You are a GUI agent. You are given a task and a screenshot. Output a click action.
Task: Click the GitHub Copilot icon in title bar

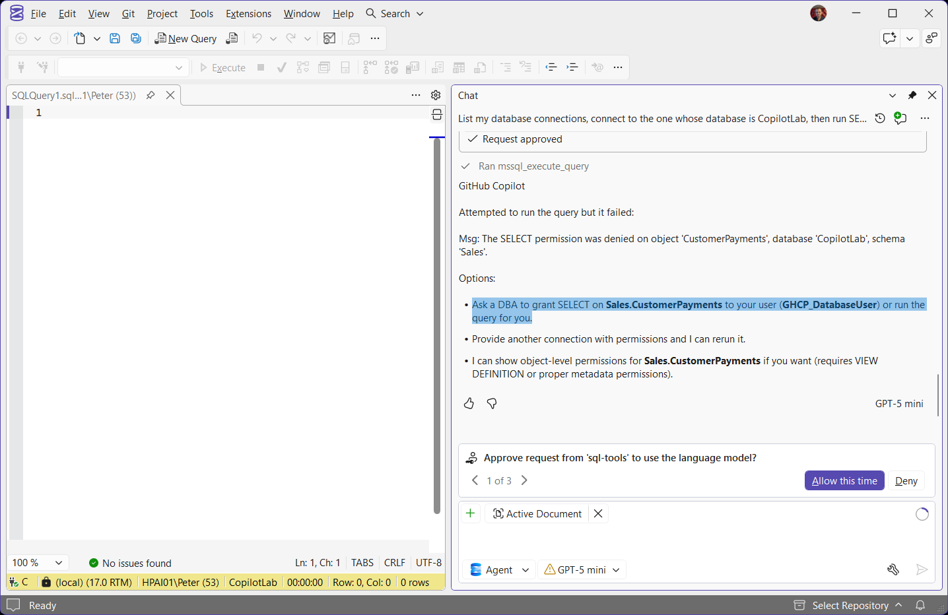point(889,38)
